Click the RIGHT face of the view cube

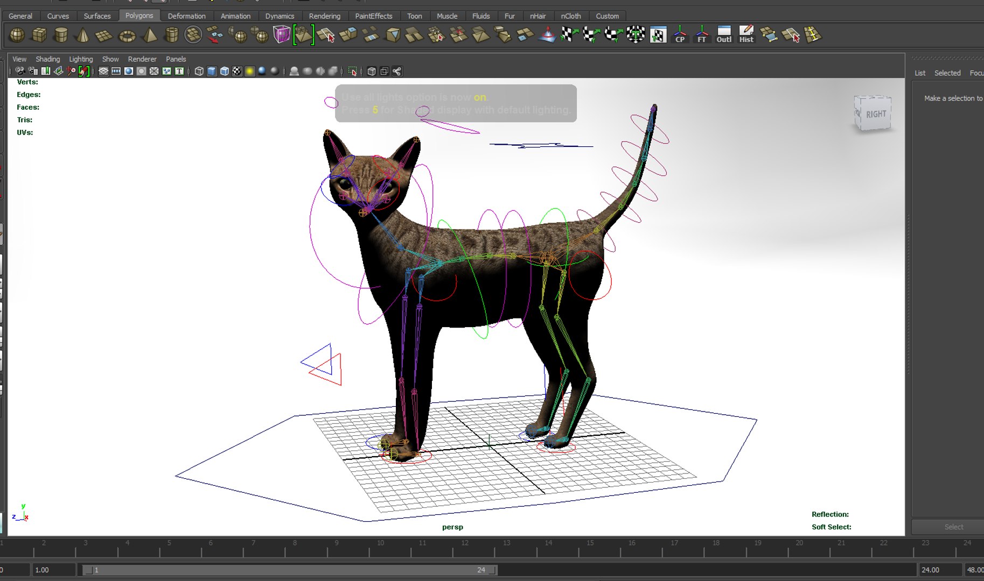point(876,114)
